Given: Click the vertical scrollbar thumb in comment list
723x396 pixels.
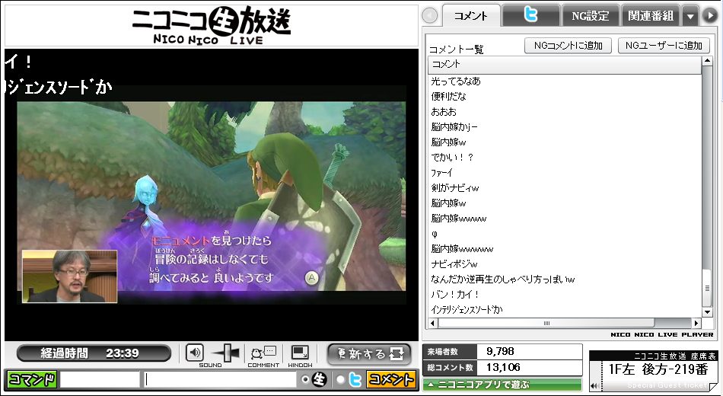Looking at the screenshot, I should [707, 289].
